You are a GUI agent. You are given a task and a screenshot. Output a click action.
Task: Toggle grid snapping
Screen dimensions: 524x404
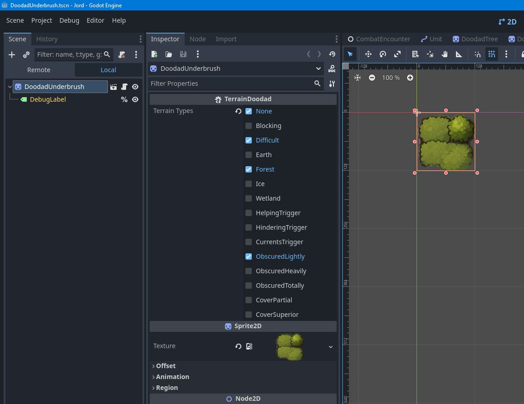(492, 54)
